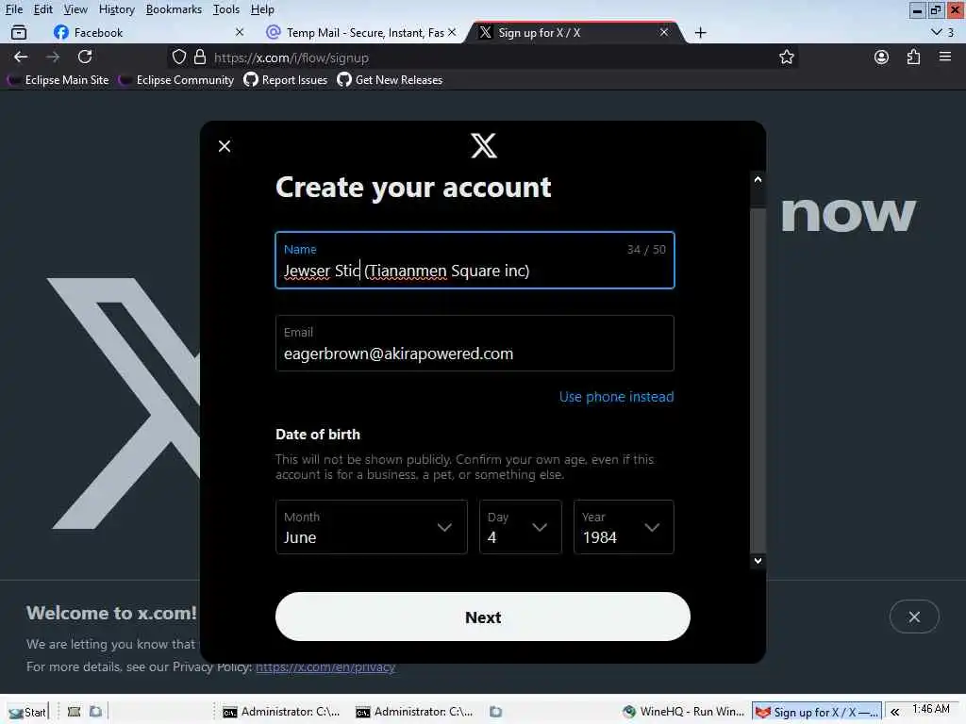This screenshot has height=724, width=966.
Task: Open taskbar icon after Administrator items
Action: click(x=495, y=712)
